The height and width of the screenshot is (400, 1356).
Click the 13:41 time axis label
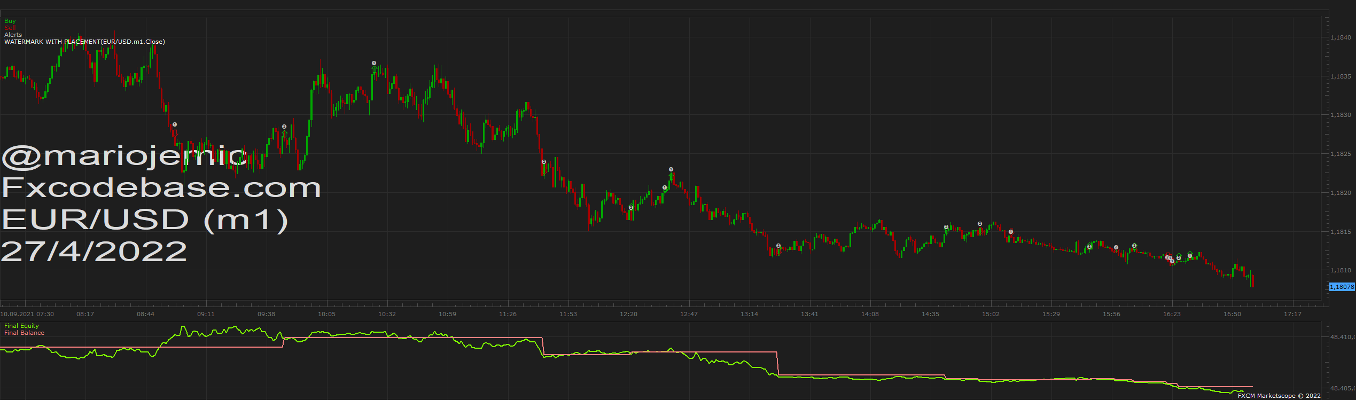809,314
